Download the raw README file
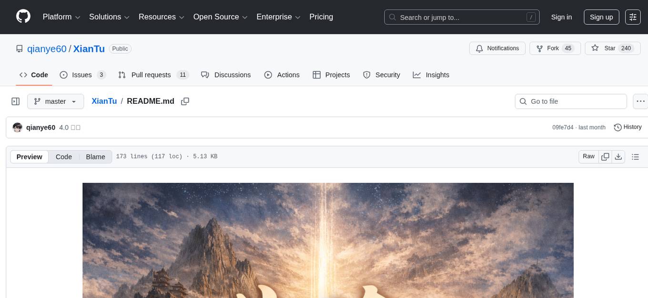The image size is (648, 298). 618,156
